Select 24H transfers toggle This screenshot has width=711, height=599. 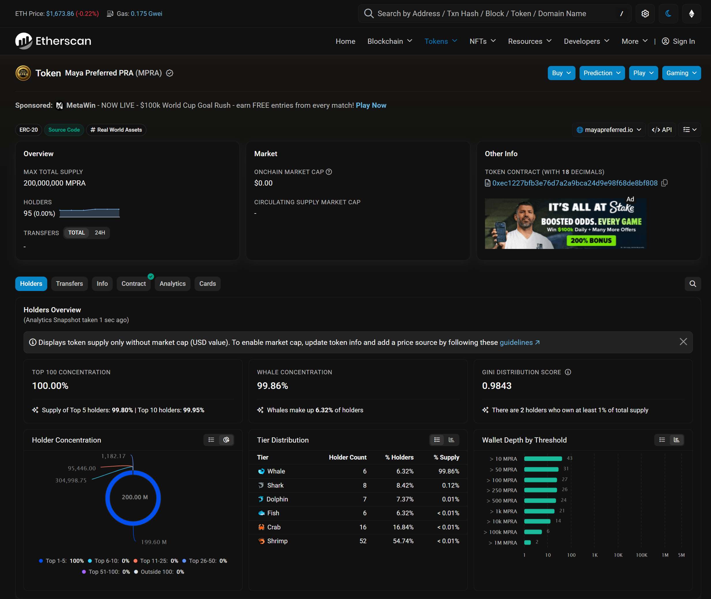(100, 233)
